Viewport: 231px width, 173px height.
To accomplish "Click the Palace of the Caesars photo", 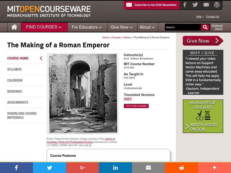I will pos(83,93).
